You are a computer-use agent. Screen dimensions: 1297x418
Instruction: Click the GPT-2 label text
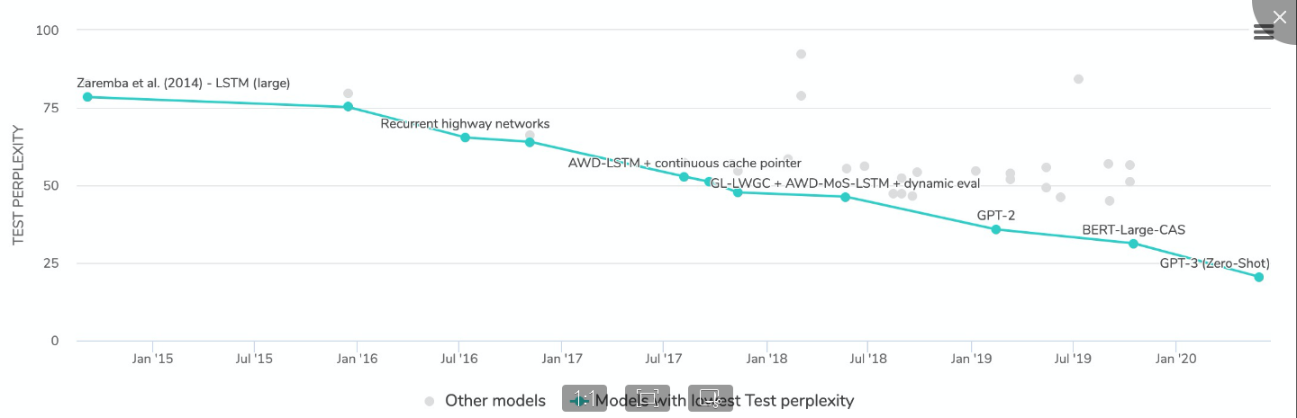click(x=996, y=216)
